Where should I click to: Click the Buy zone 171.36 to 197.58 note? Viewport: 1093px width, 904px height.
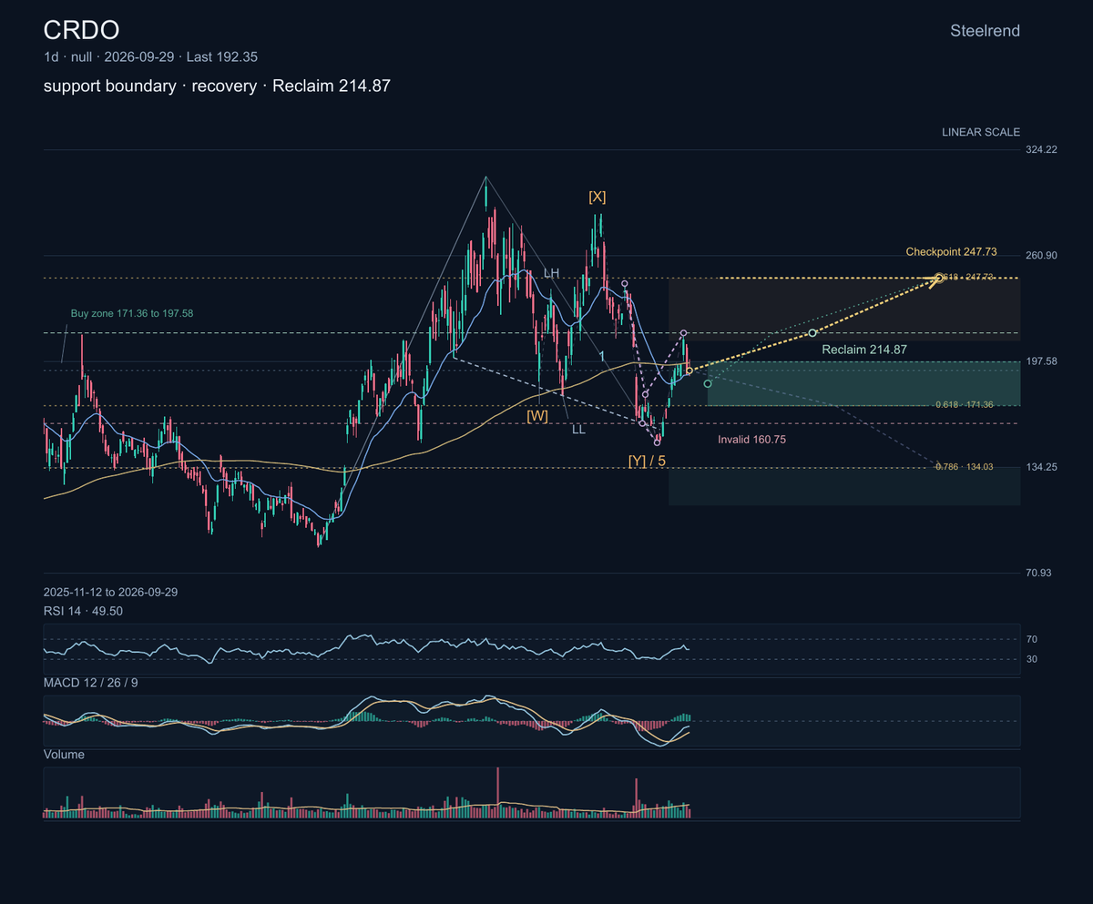132,313
